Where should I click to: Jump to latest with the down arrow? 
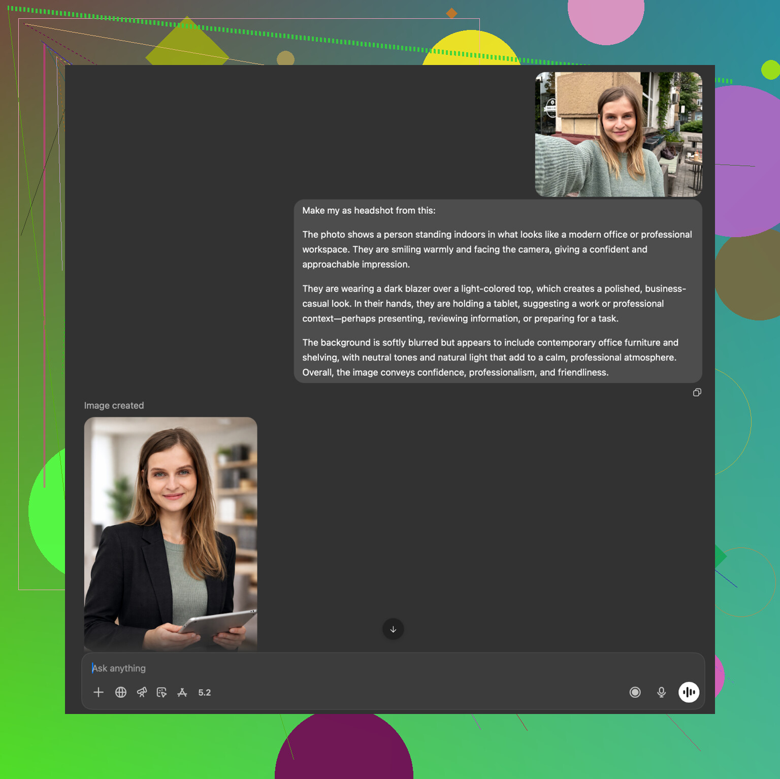393,629
